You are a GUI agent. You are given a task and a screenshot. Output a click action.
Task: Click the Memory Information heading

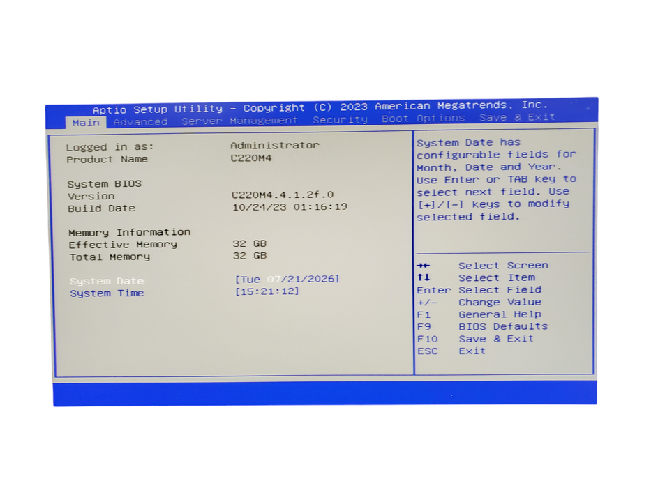[130, 232]
